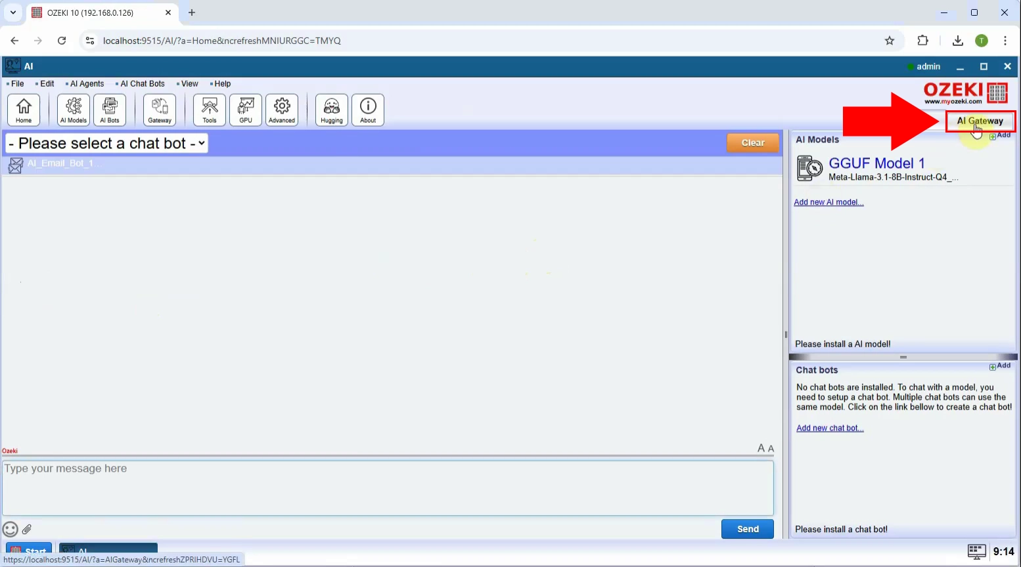Open browser extensions puzzle icon
1021x567 pixels.
pos(922,41)
